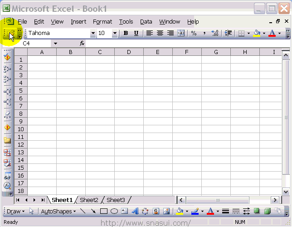Insert WordArt from the Drawing toolbar
This screenshot has height=227, width=292.
tap(135, 211)
